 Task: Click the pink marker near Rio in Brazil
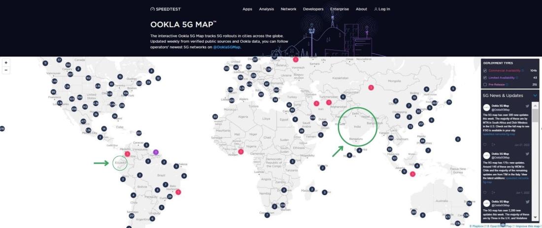point(178,193)
